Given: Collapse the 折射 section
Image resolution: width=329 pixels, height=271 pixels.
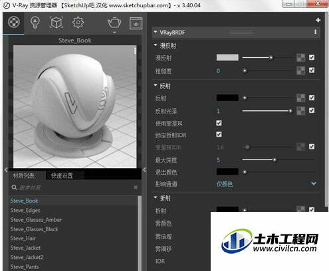Looking at the screenshot, I should point(156,197).
